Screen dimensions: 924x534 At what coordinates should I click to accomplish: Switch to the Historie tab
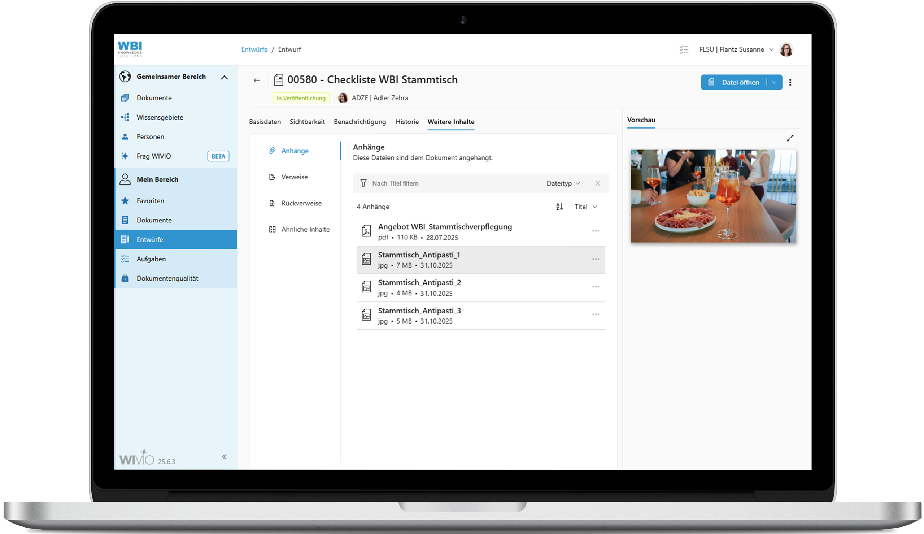pos(407,122)
